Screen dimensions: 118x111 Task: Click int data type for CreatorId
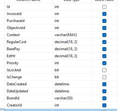coord(72,105)
